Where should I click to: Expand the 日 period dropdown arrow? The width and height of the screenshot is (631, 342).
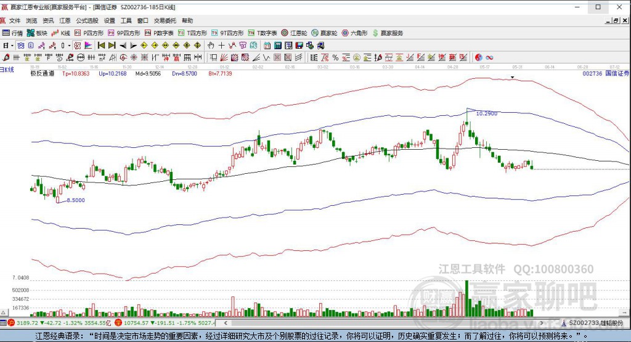(x=12, y=46)
